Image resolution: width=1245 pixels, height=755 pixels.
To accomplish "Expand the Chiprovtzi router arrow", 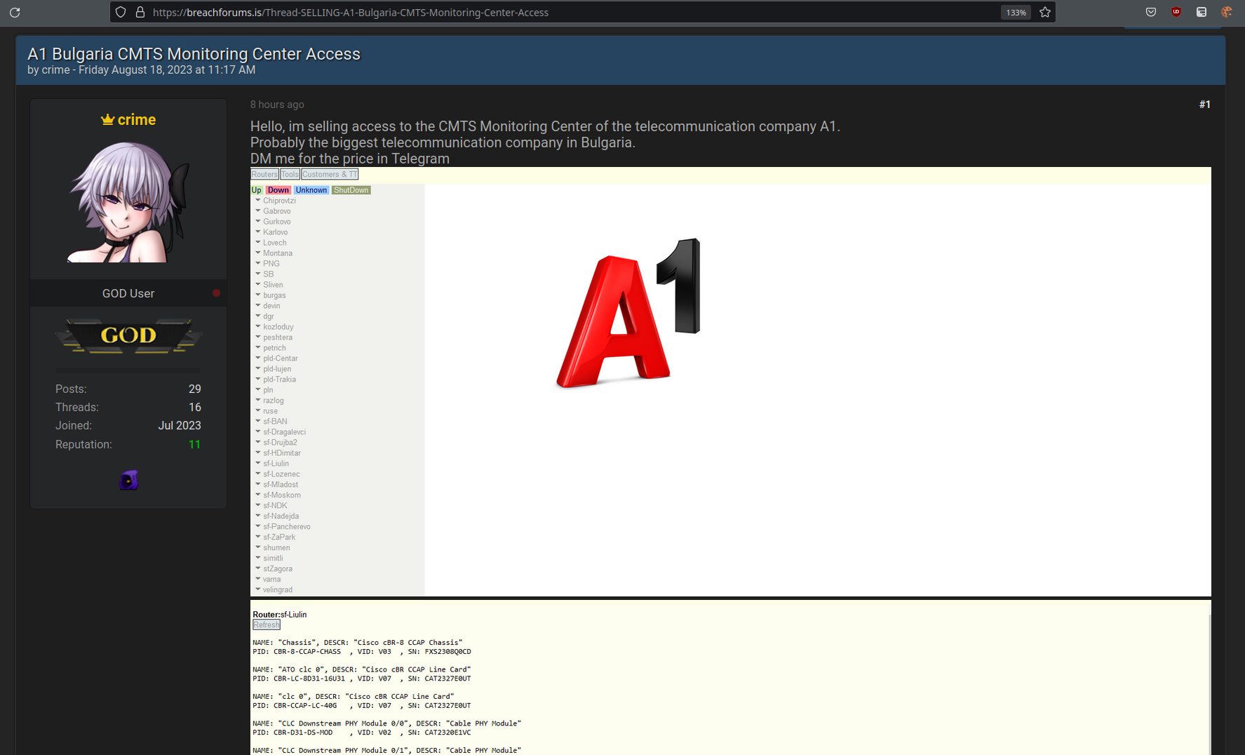I will click(x=257, y=200).
